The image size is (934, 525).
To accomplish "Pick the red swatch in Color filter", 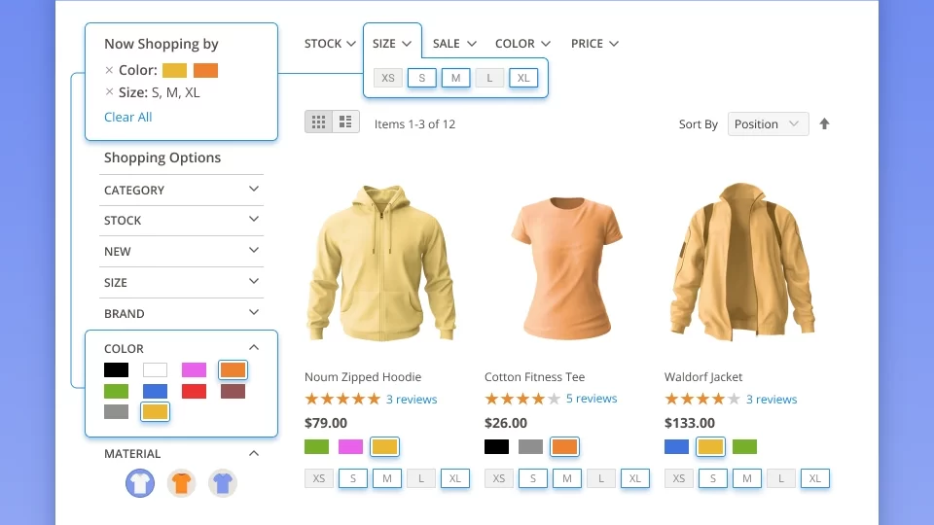I will [x=194, y=391].
